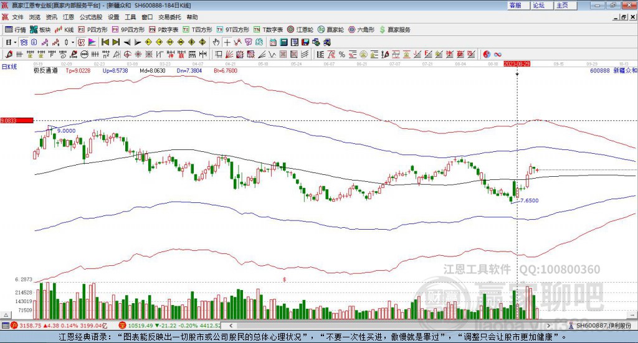Open the 赢家服务 dollar-sign service
This screenshot has height=343, width=638.
click(394, 29)
